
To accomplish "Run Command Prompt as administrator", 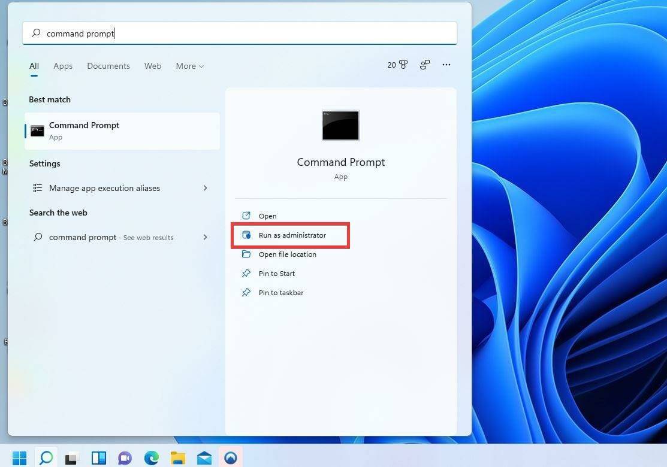I will [x=292, y=235].
